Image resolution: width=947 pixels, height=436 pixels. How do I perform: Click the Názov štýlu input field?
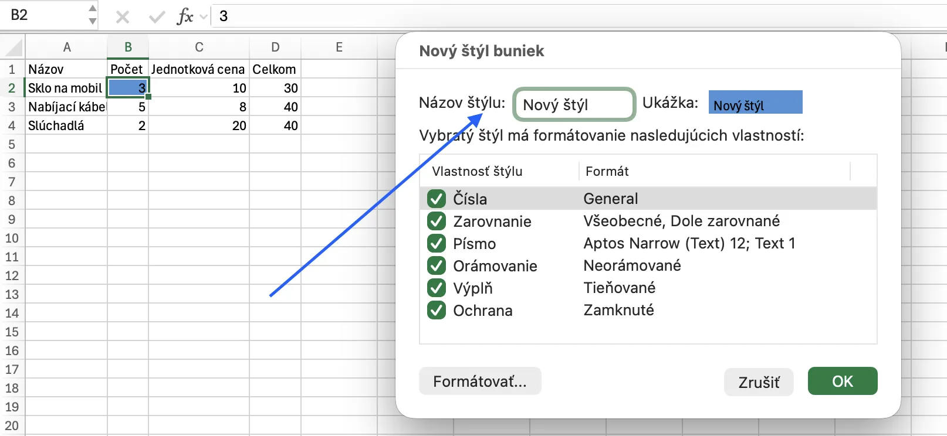coord(574,104)
